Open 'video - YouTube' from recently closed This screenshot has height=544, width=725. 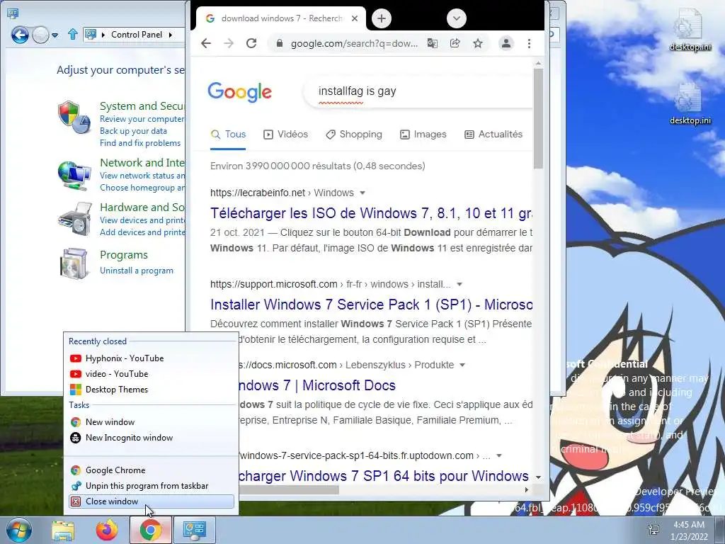(152, 374)
